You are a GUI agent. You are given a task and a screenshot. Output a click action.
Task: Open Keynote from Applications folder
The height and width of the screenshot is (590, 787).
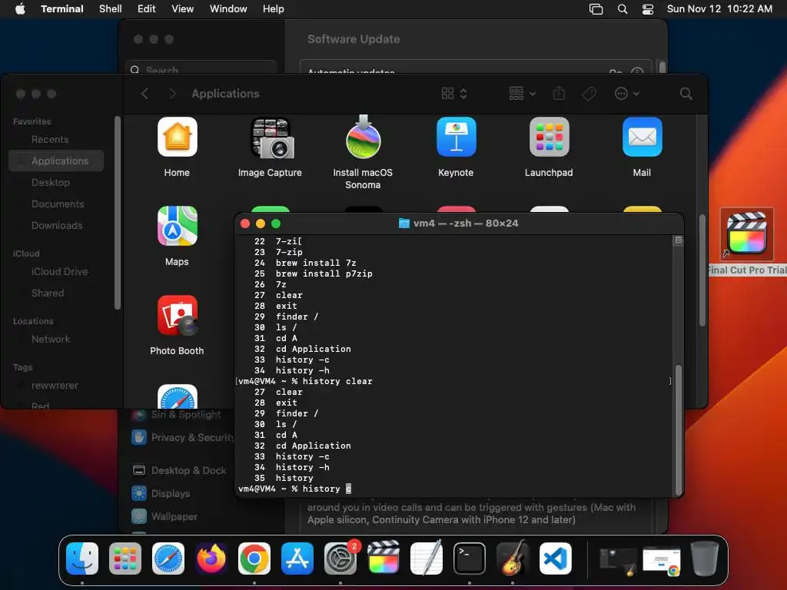point(456,137)
